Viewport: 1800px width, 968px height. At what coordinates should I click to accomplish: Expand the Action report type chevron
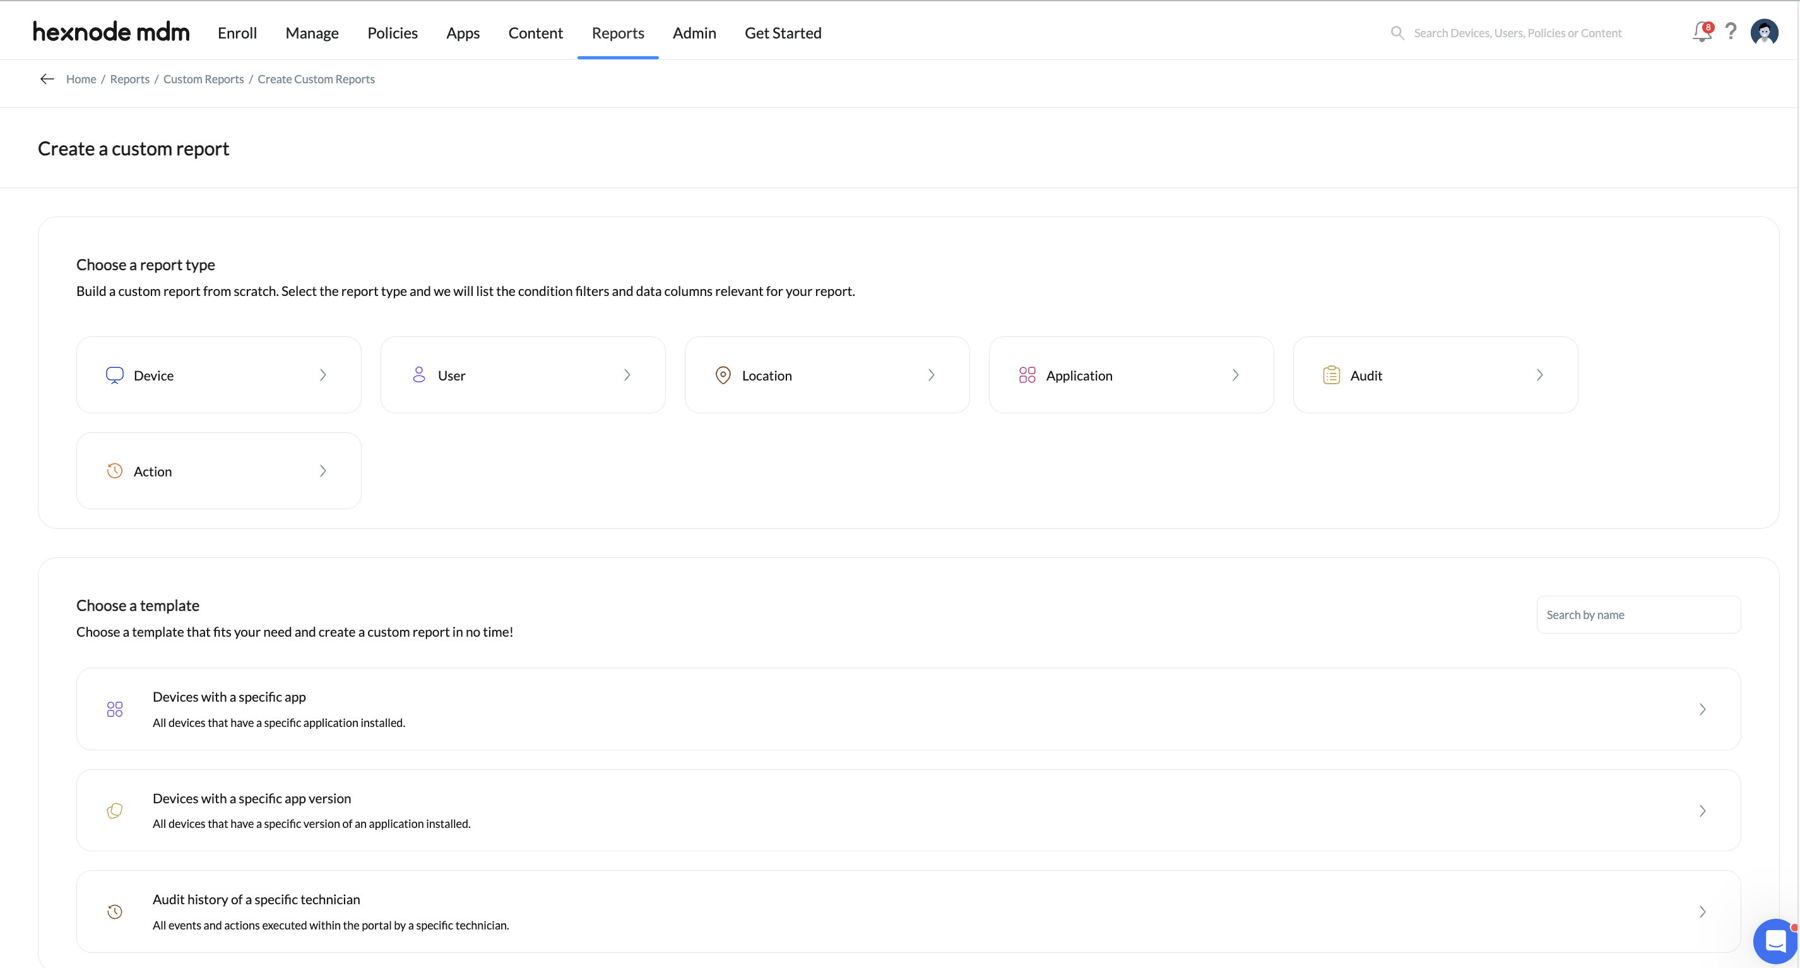click(x=323, y=471)
